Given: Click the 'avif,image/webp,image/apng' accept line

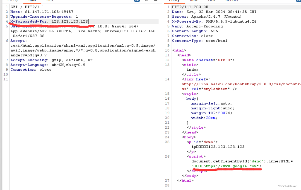Looking at the screenshot, I should [83, 50].
